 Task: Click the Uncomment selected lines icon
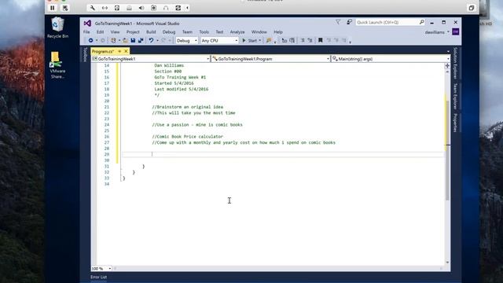tap(292, 41)
